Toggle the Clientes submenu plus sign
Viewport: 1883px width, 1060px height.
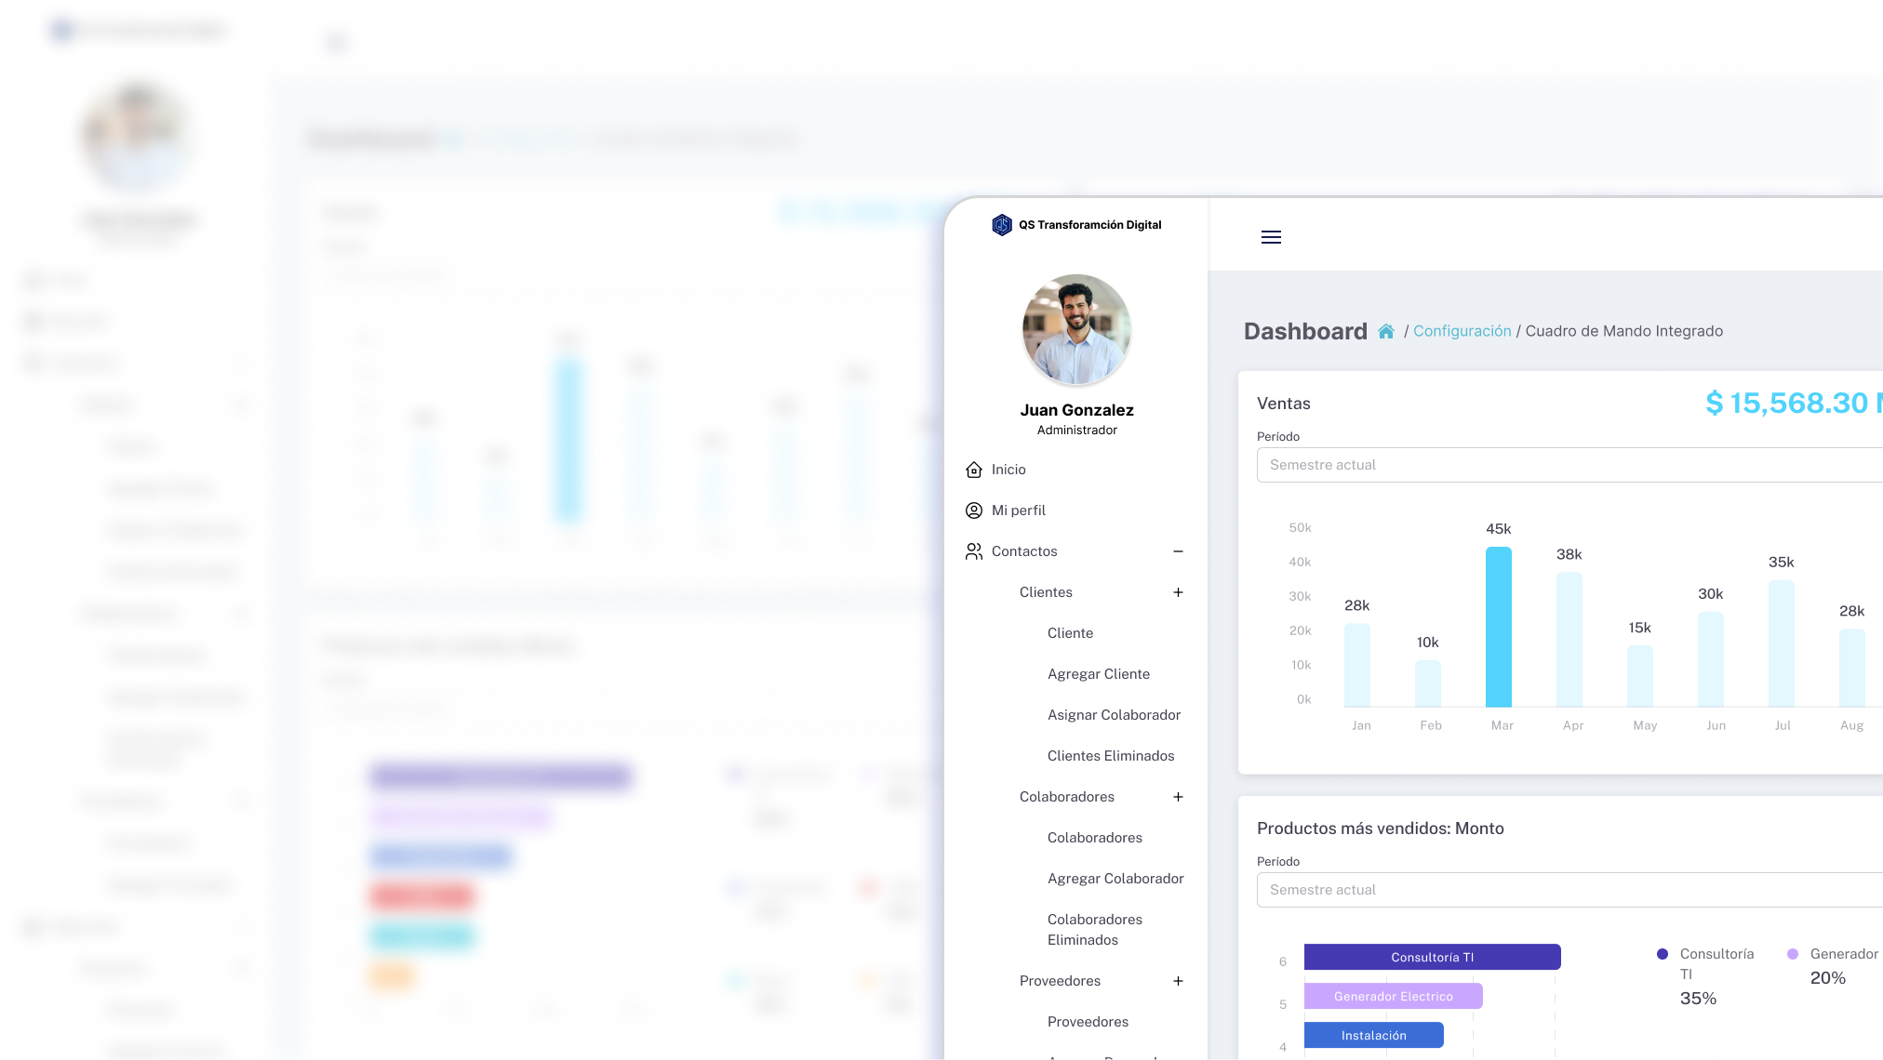[1178, 592]
